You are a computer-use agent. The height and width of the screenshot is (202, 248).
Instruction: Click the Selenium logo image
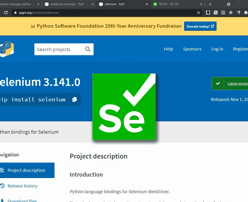tap(124, 107)
